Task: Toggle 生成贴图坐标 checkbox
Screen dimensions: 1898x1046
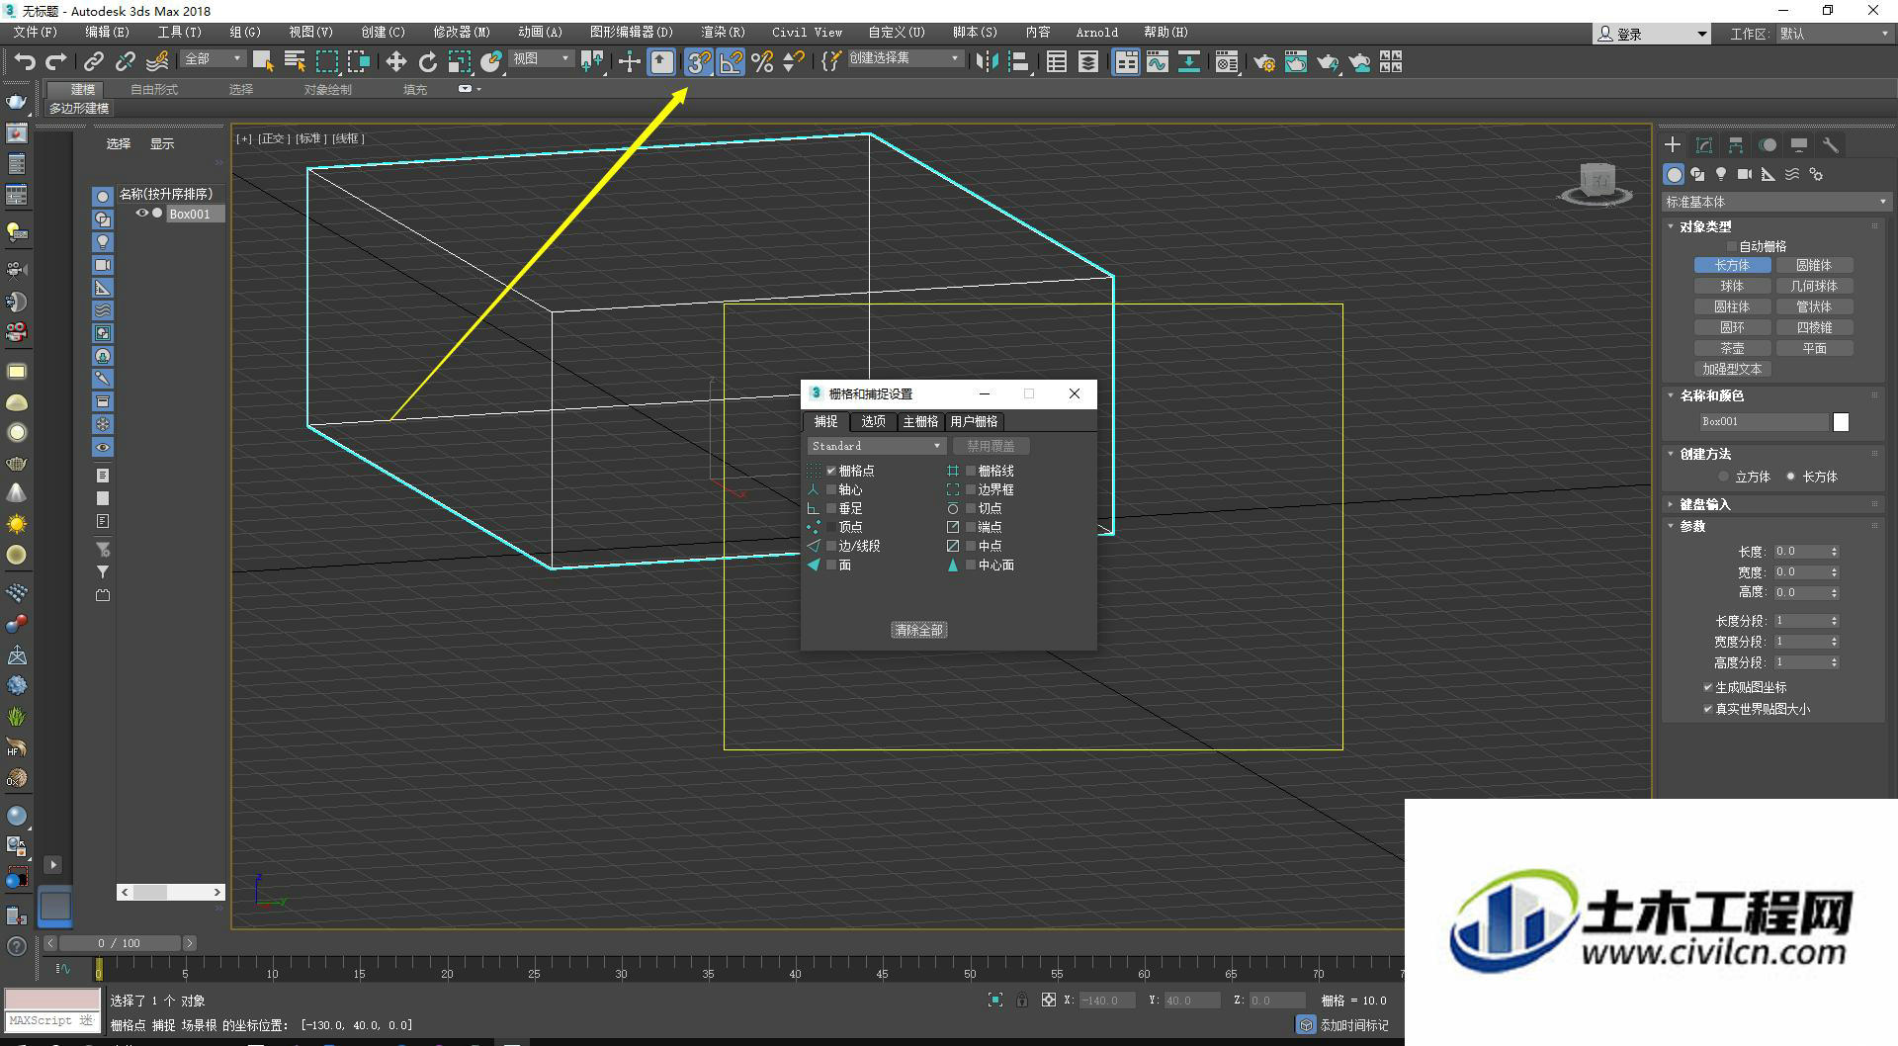Action: point(1707,687)
